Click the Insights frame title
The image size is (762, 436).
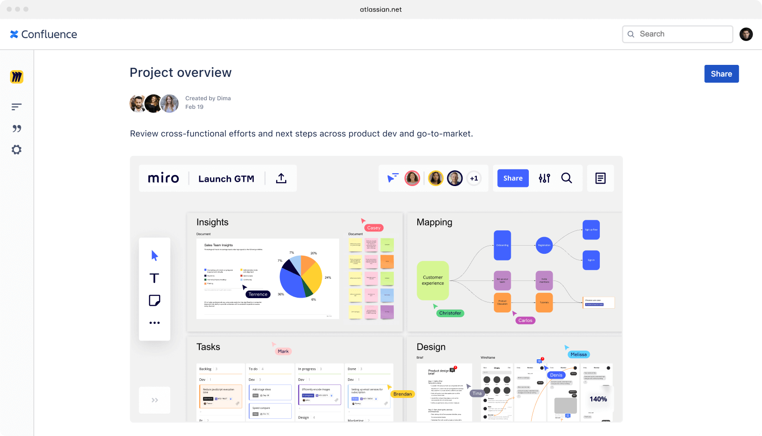213,222
